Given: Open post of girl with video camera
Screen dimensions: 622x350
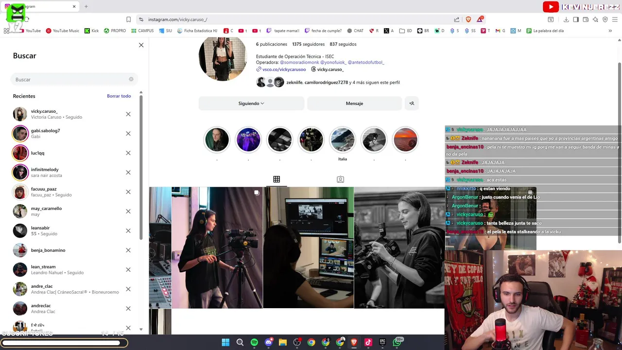Looking at the screenshot, I should point(217,247).
